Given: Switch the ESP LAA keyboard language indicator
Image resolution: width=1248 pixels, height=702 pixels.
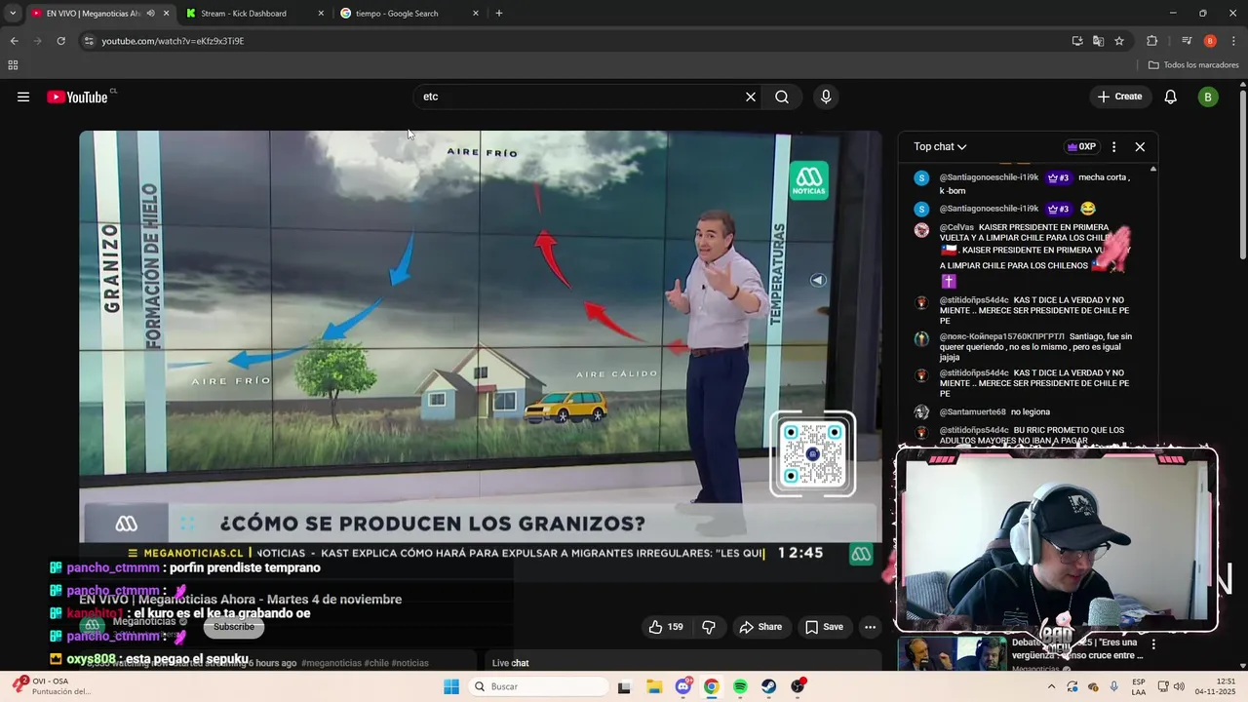Looking at the screenshot, I should [1139, 686].
